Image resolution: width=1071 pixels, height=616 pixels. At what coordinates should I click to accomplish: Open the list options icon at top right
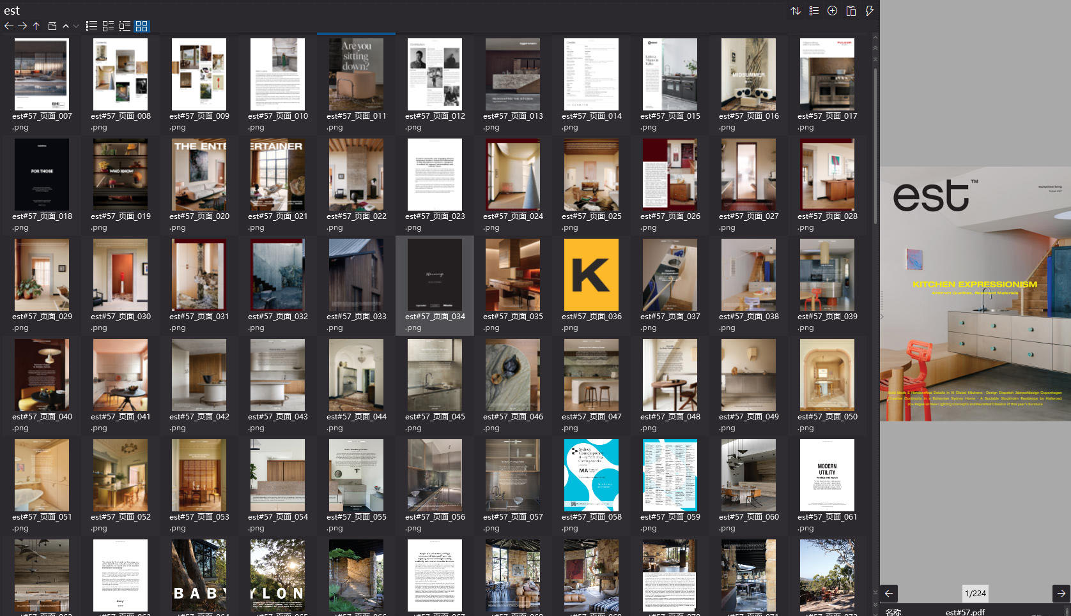tap(814, 11)
